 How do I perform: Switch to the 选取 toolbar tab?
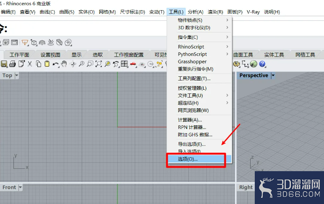pyautogui.click(x=97, y=55)
